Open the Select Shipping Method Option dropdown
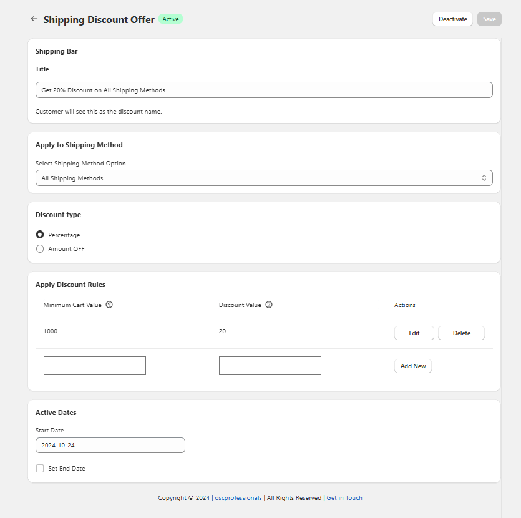 coord(263,178)
